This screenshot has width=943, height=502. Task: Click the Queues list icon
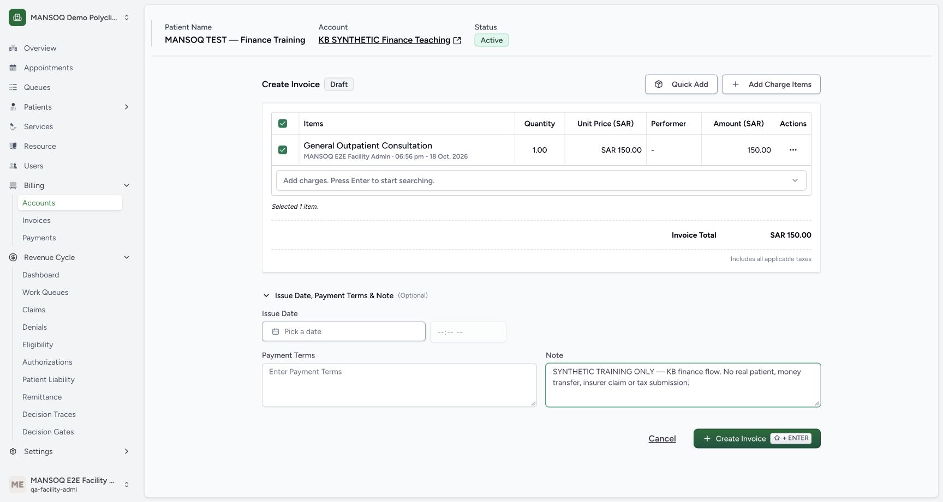pos(13,87)
